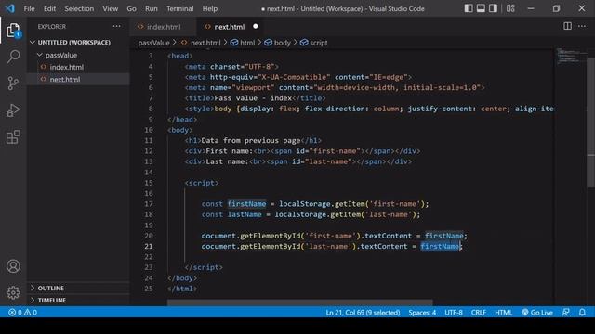This screenshot has width=595, height=334.
Task: Click the horizontal editor scrollbar
Action: click(299, 303)
